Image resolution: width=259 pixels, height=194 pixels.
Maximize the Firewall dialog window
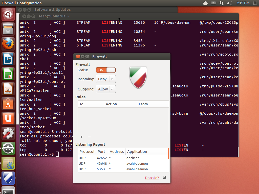coord(87,56)
